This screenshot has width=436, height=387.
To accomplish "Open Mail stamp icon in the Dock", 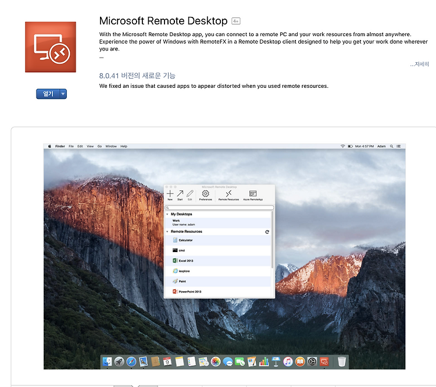I will pos(143,361).
